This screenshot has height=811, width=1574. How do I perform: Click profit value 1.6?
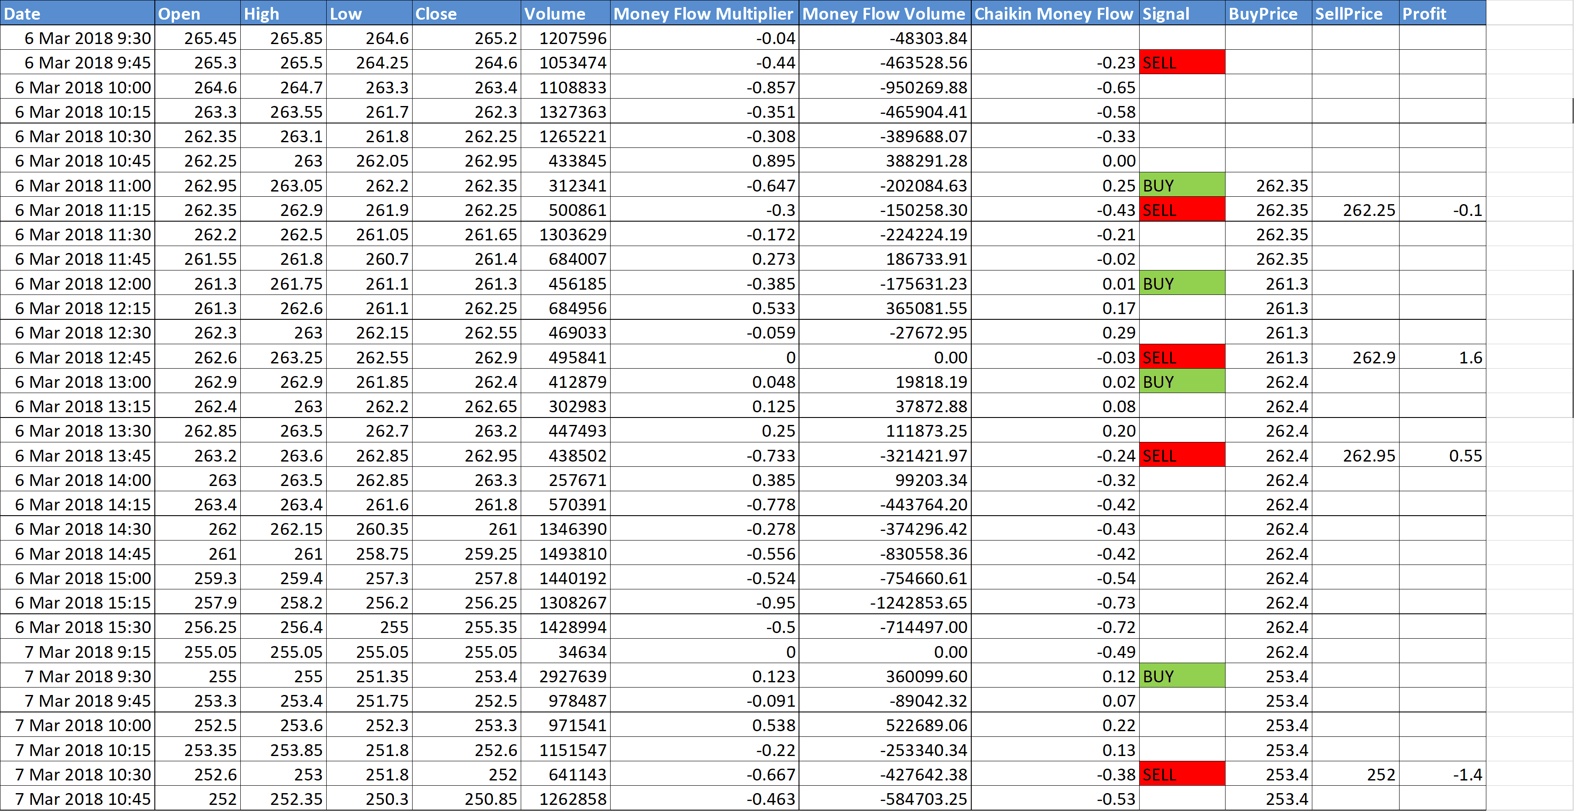1443,357
